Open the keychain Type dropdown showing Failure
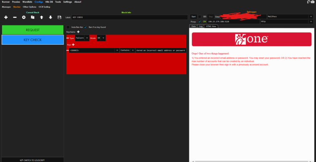Viewport: 316px width, 162px height. coord(82,38)
